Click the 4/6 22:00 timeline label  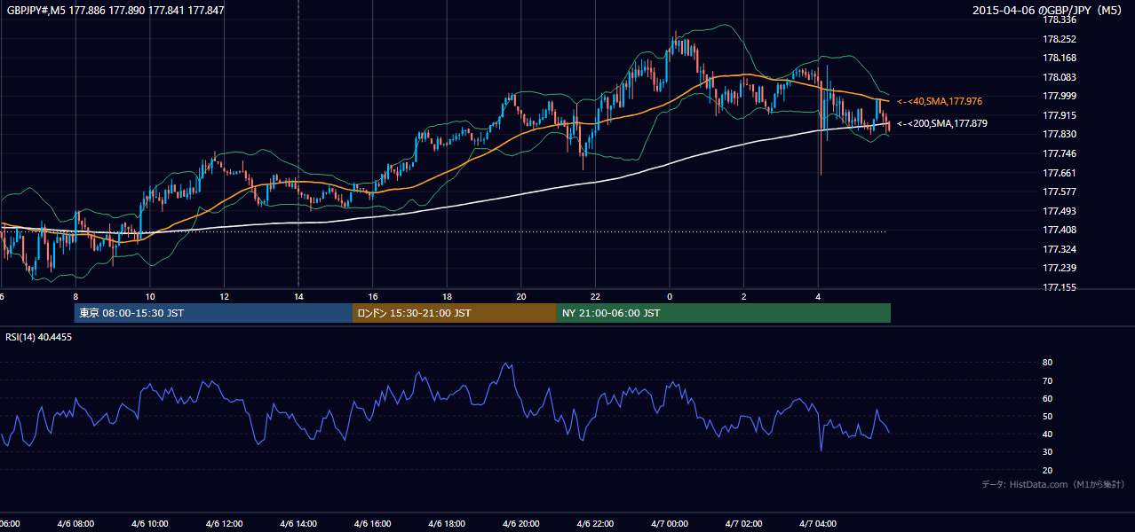tap(595, 524)
